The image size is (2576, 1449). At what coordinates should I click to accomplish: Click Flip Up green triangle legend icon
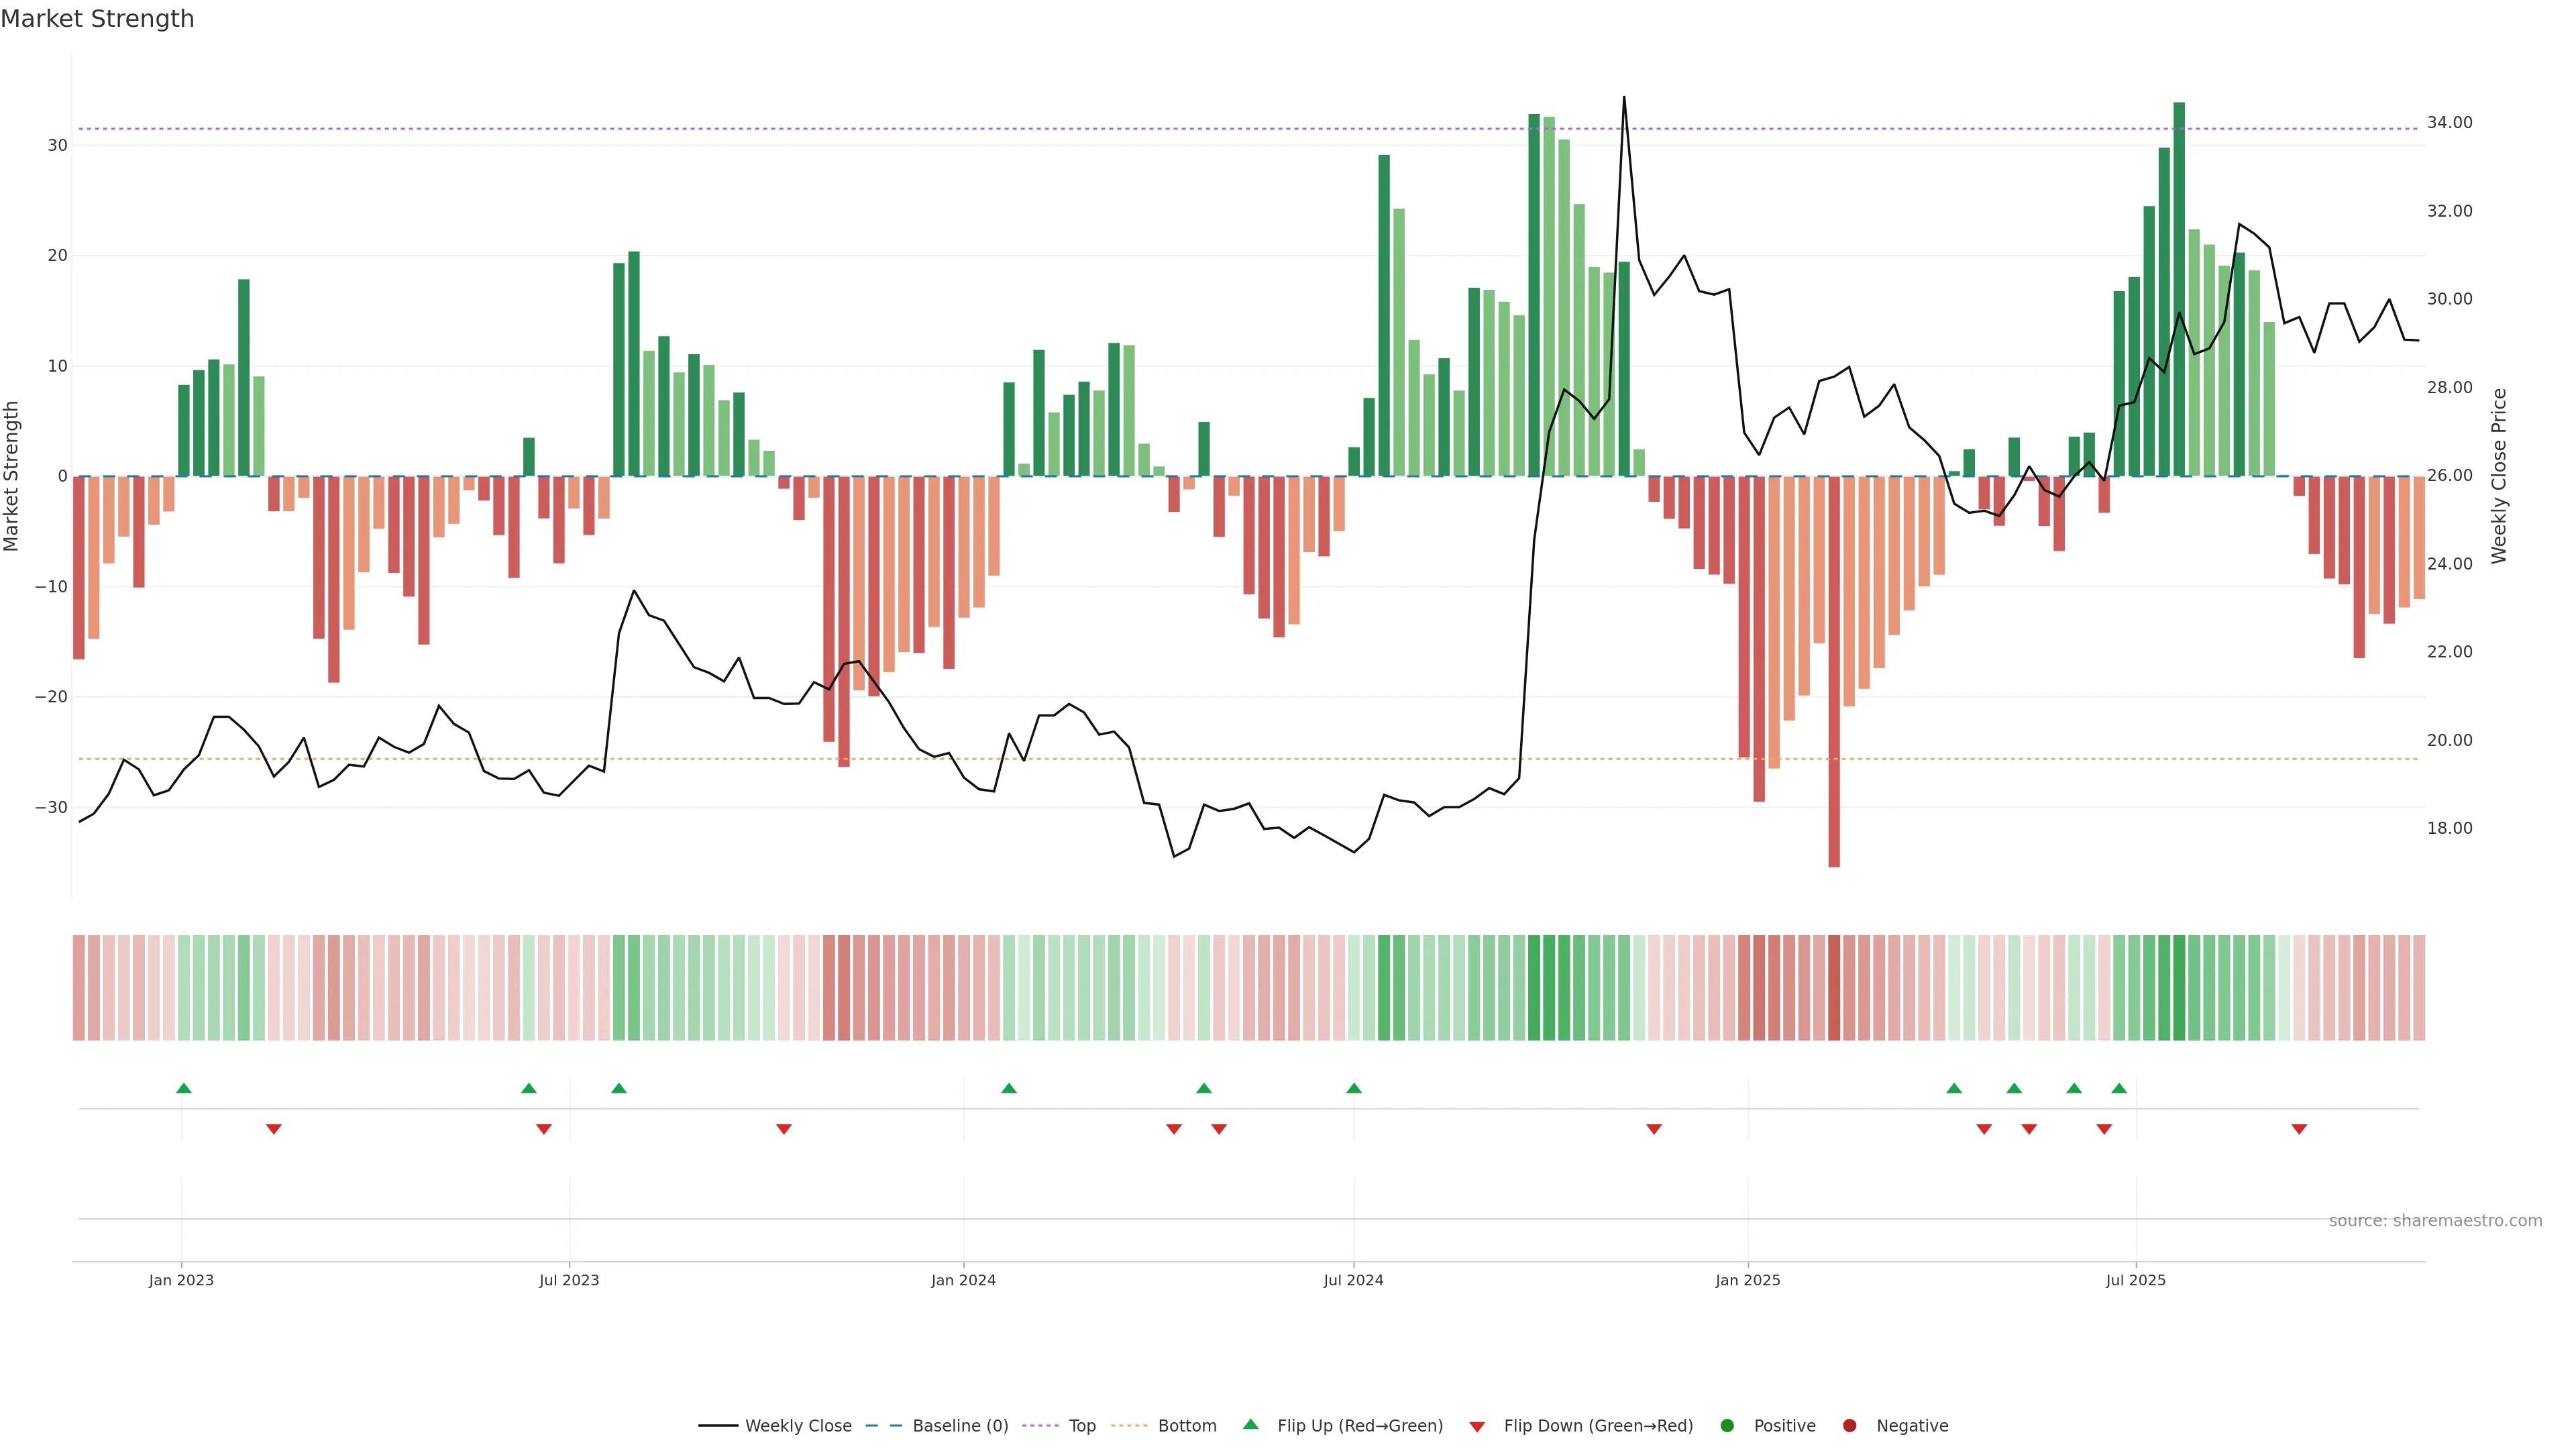pos(1250,1424)
